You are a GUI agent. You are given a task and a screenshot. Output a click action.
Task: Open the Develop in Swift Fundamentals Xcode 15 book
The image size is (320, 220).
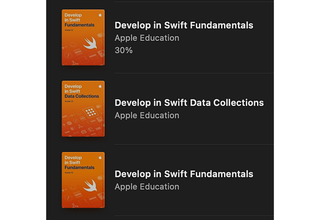pyautogui.click(x=83, y=180)
